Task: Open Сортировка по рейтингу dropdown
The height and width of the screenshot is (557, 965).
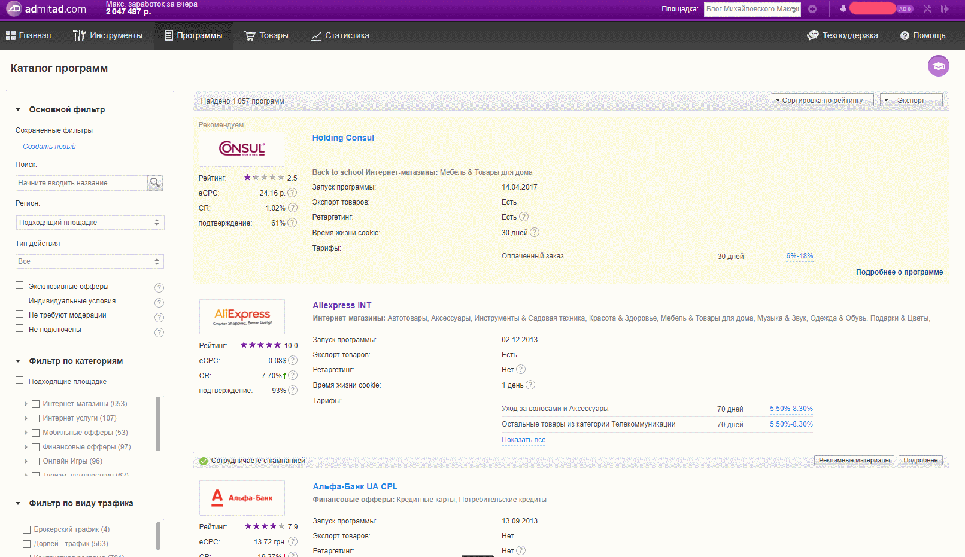Action: coord(823,100)
